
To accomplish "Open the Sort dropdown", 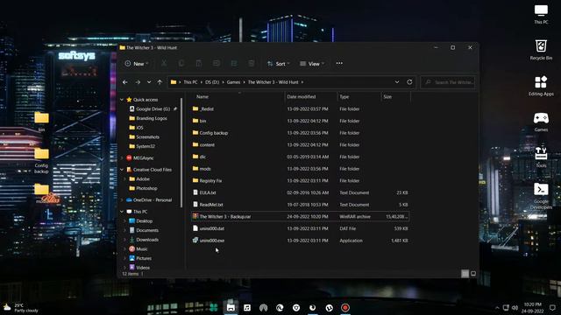I will pyautogui.click(x=279, y=64).
